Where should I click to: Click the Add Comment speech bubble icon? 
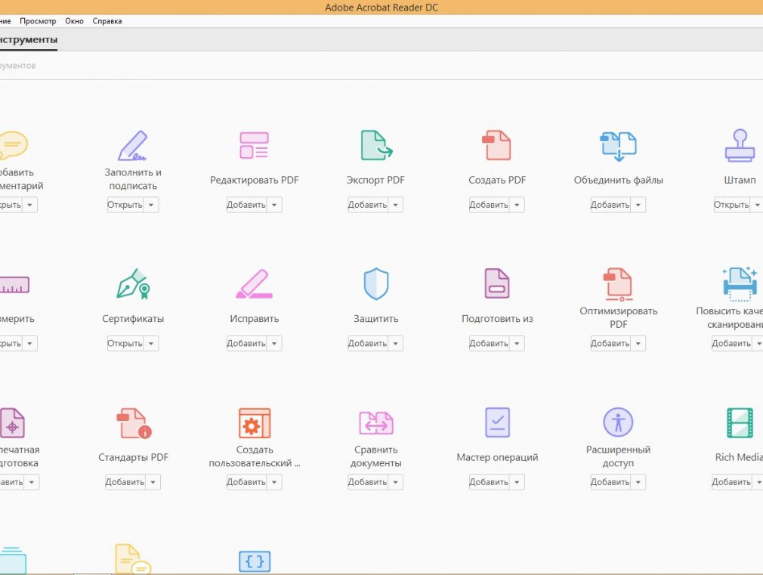13,145
